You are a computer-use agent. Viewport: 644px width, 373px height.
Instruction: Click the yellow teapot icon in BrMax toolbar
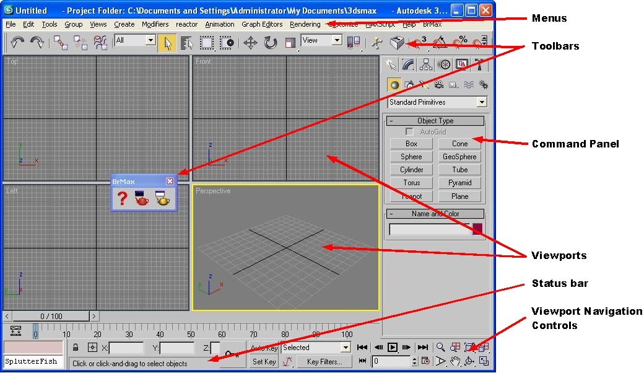pyautogui.click(x=163, y=198)
